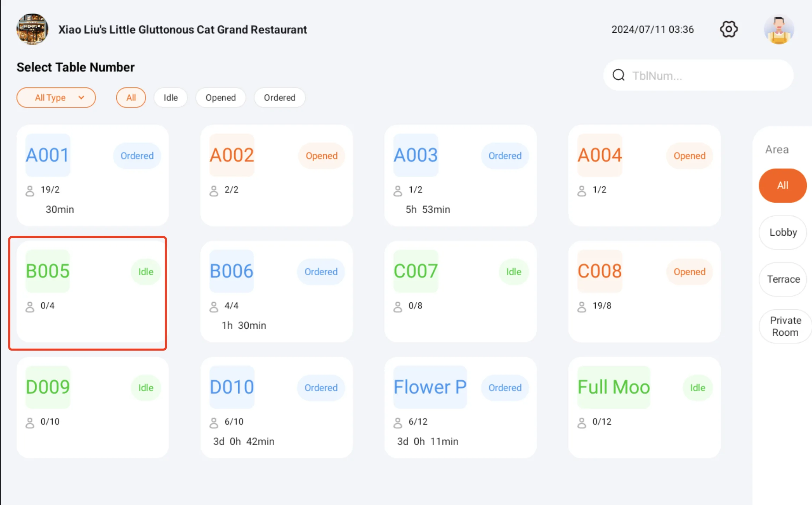Click the person icon beside 6/12
The height and width of the screenshot is (505, 812).
[x=398, y=423]
